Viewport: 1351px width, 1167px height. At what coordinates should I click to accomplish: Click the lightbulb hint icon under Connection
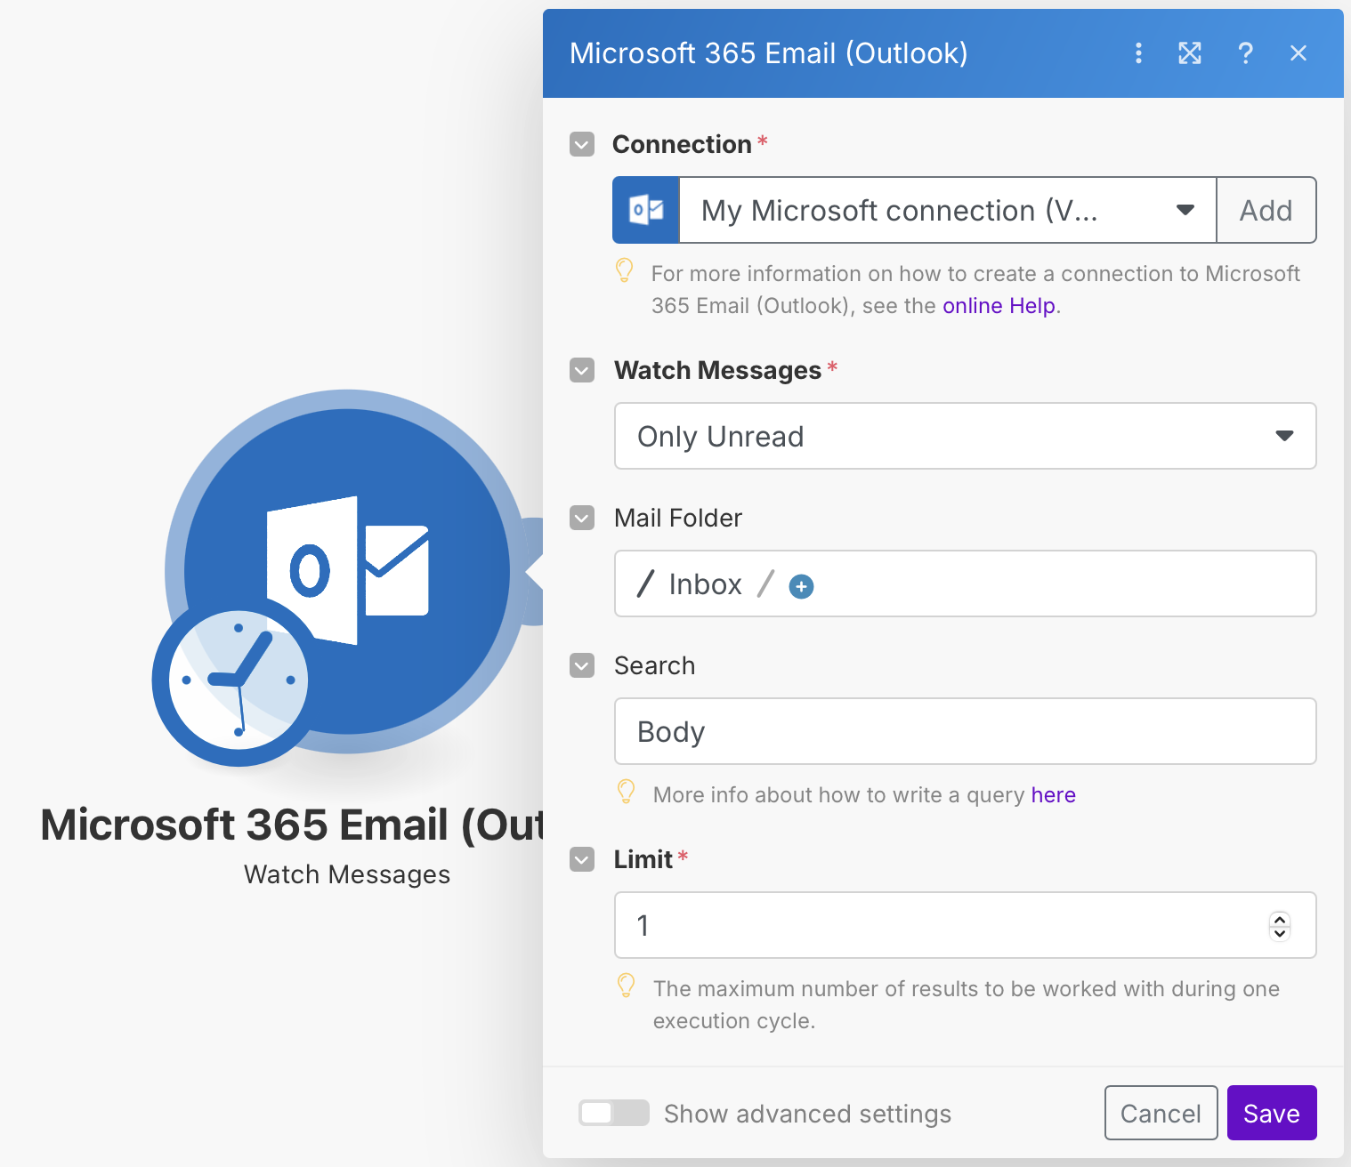625,270
